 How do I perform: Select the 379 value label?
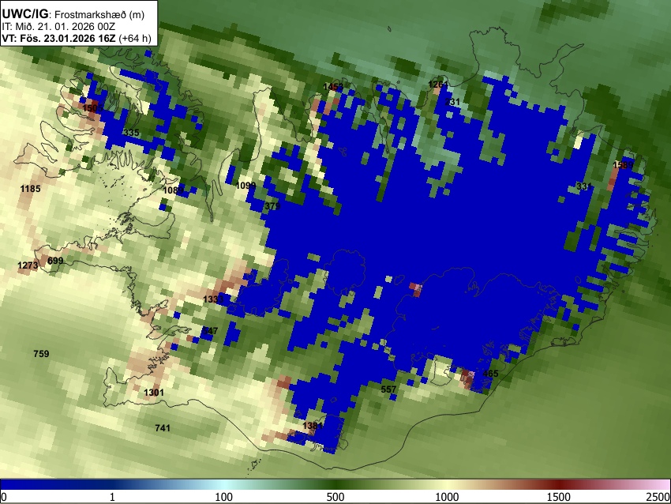[272, 206]
